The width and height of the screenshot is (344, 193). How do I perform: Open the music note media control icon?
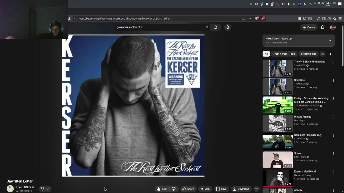[318, 18]
